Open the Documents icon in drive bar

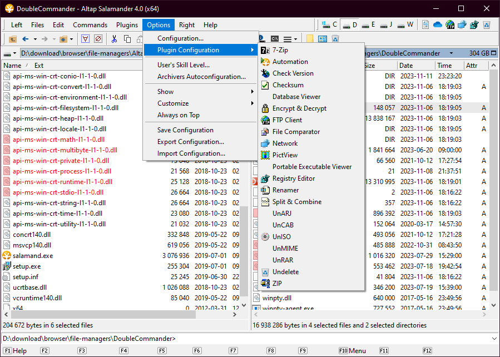pos(425,25)
